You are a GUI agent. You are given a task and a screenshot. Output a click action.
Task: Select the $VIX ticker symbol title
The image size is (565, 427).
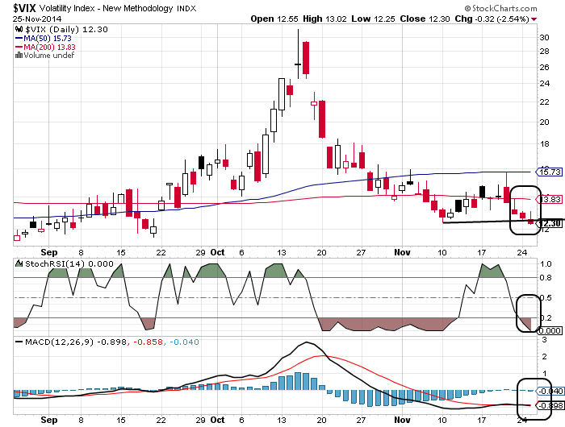coord(24,8)
